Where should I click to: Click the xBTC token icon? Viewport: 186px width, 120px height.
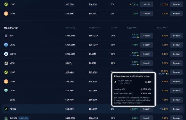click(6, 63)
